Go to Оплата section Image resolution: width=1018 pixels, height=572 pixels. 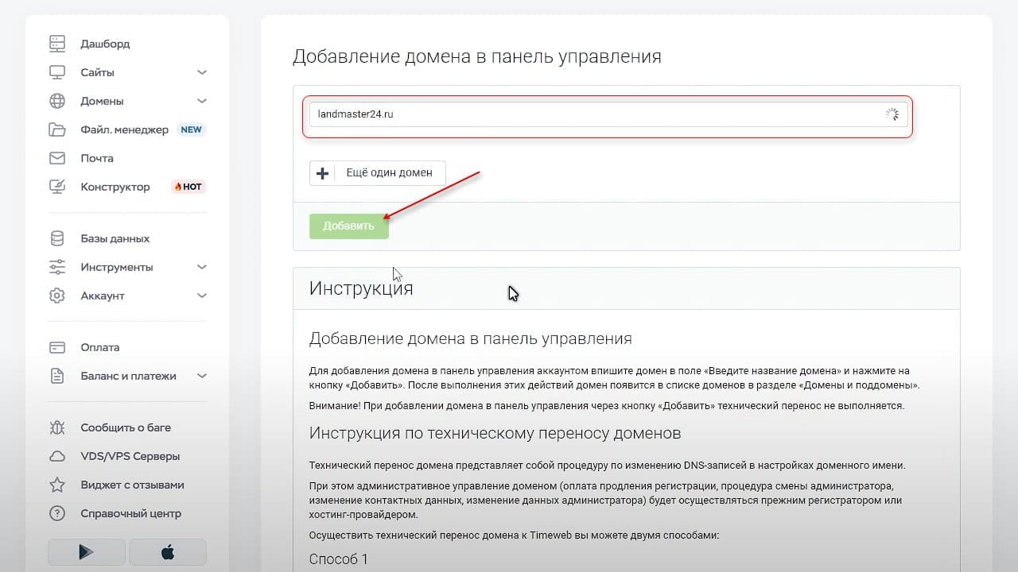coord(100,347)
